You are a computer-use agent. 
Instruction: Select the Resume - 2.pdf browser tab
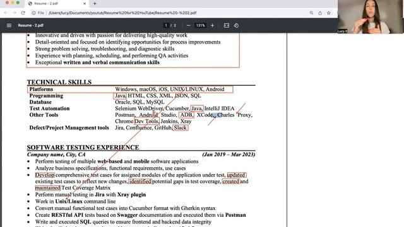57,4
